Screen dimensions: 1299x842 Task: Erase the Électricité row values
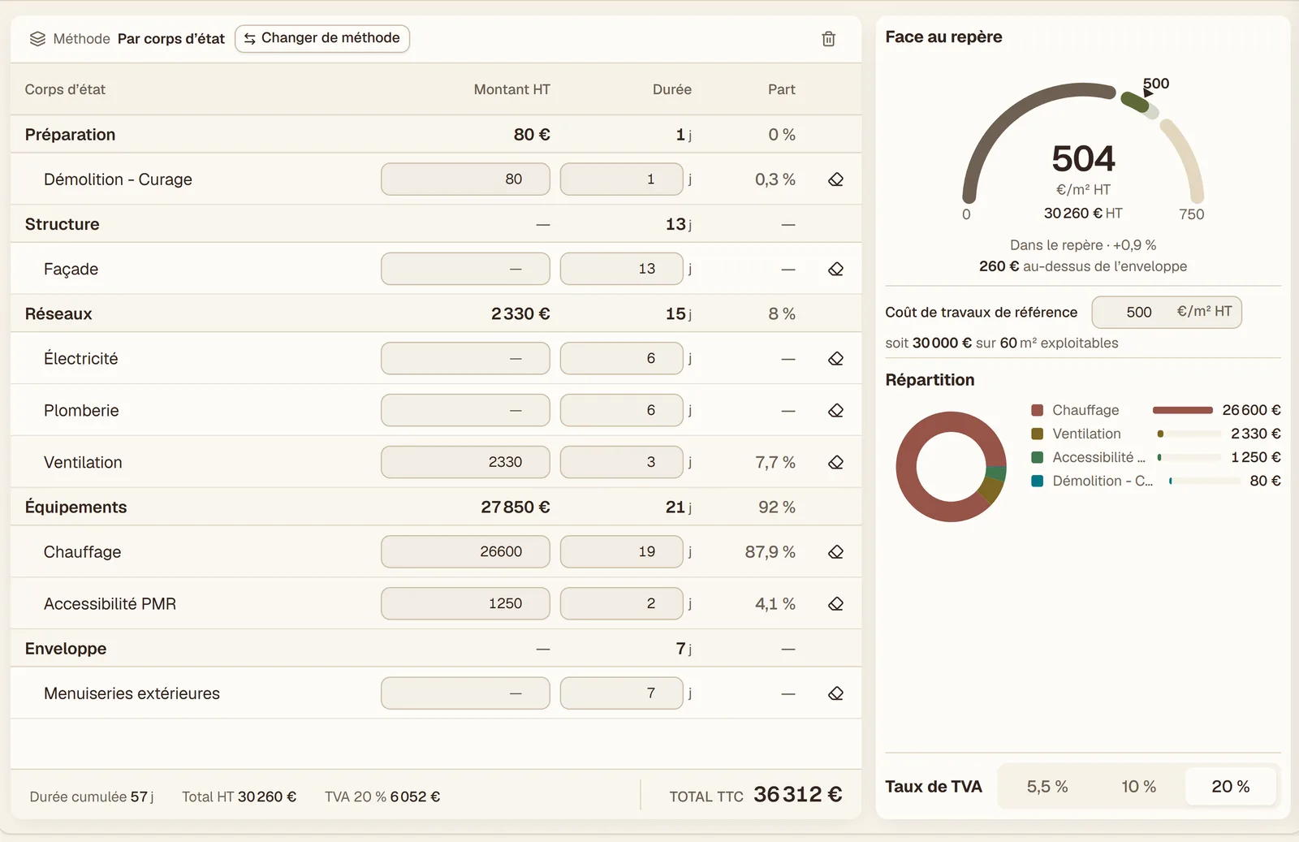(x=835, y=358)
